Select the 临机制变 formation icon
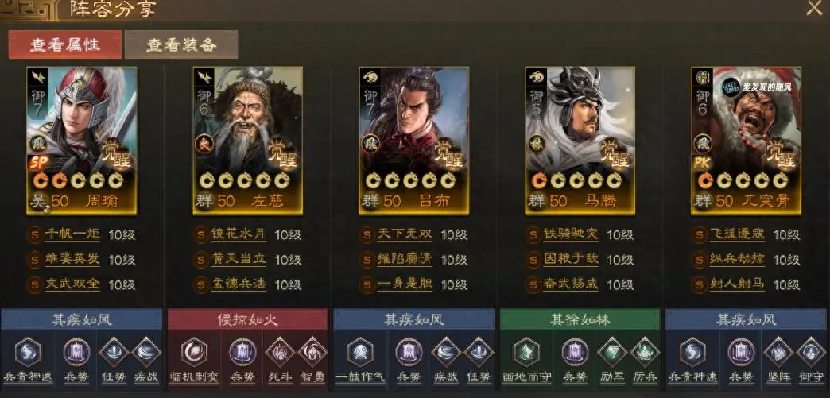Image resolution: width=830 pixels, height=398 pixels. point(194,353)
